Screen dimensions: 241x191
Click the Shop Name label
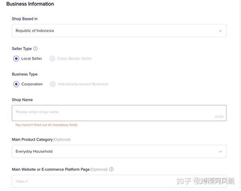(x=22, y=100)
